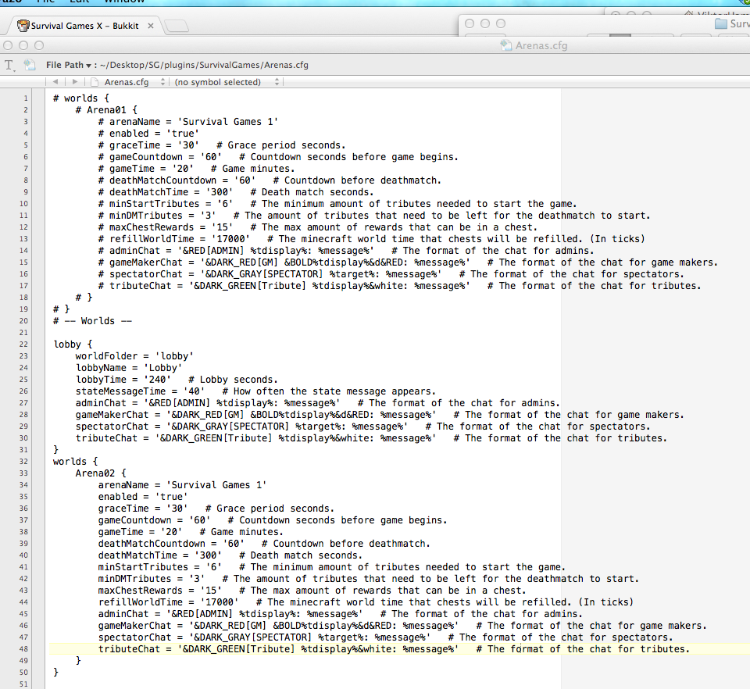Viewport: 750px width, 689px height.
Task: Click the document state icon beside File Path
Action: (30, 65)
